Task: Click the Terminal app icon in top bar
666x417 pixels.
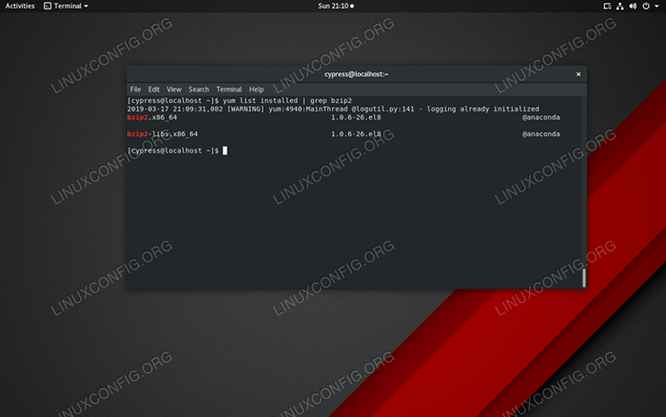Action: (x=49, y=6)
